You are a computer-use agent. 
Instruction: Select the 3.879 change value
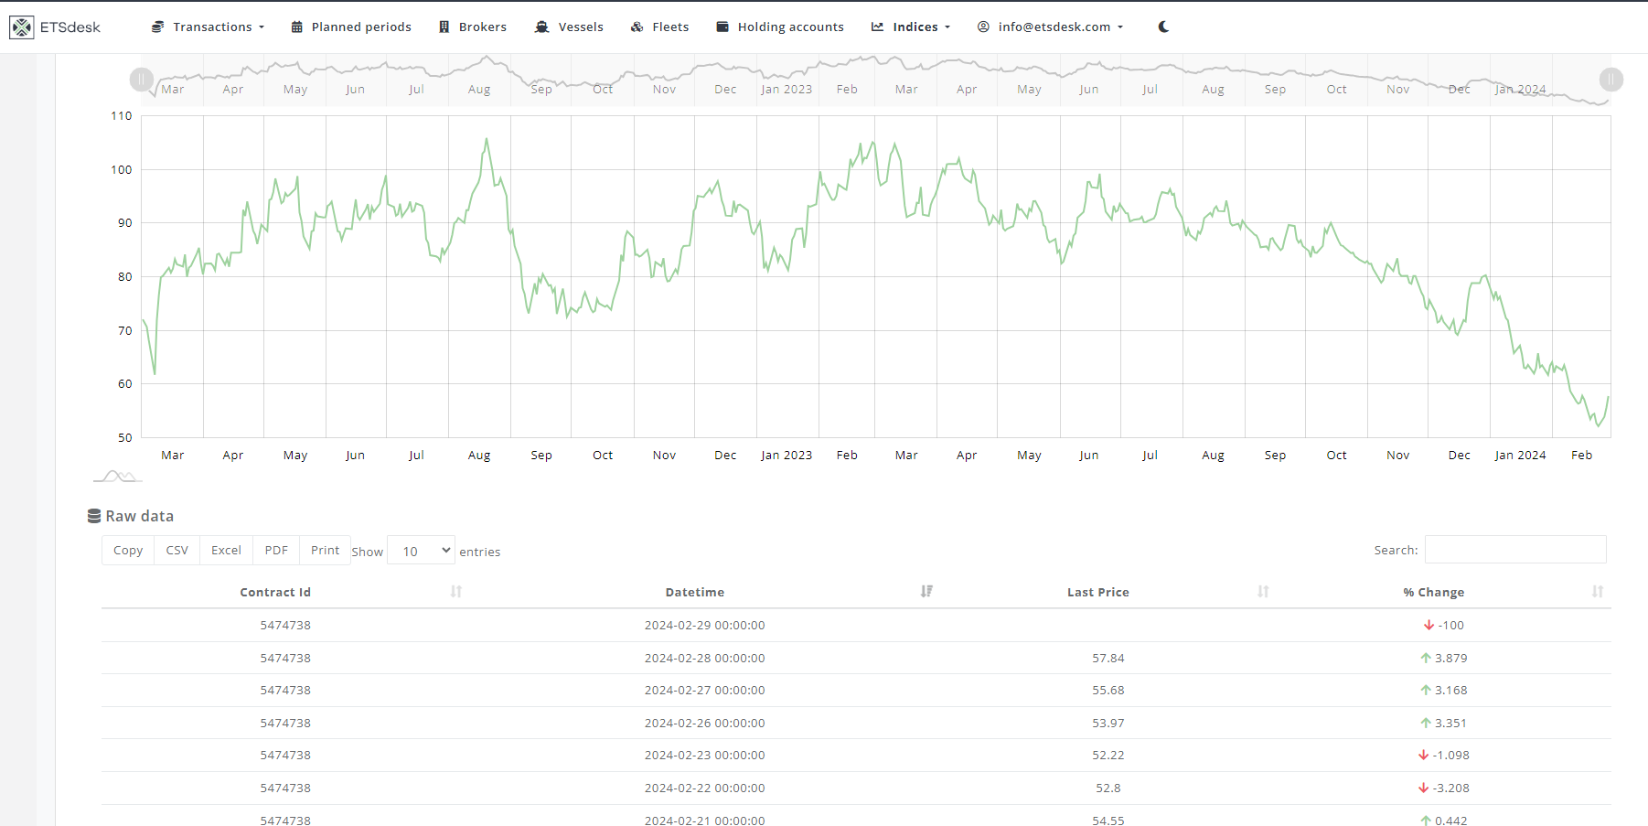[x=1451, y=658]
